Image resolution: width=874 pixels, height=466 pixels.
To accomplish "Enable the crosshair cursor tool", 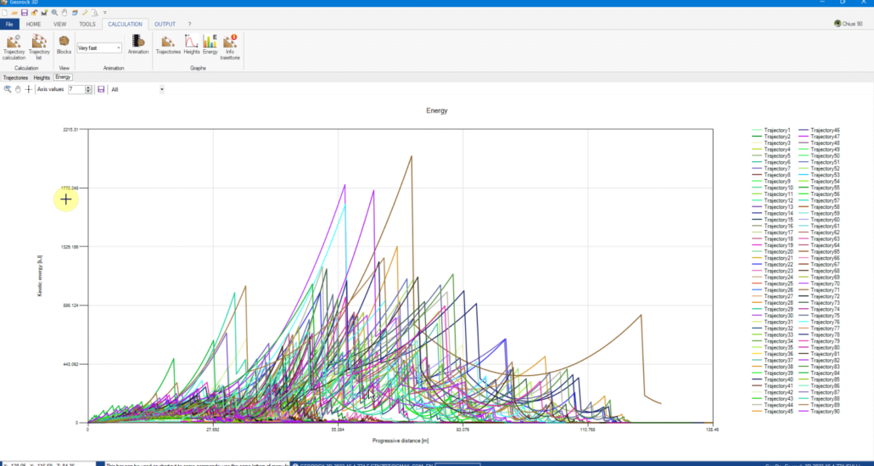I will [29, 89].
